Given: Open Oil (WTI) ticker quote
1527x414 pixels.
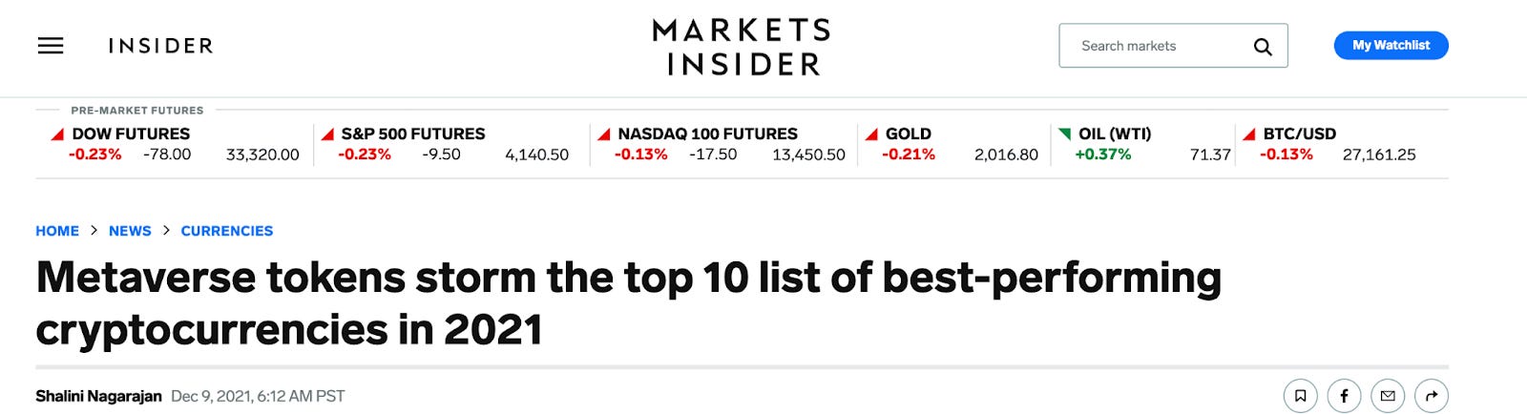Looking at the screenshot, I should pyautogui.click(x=1144, y=144).
